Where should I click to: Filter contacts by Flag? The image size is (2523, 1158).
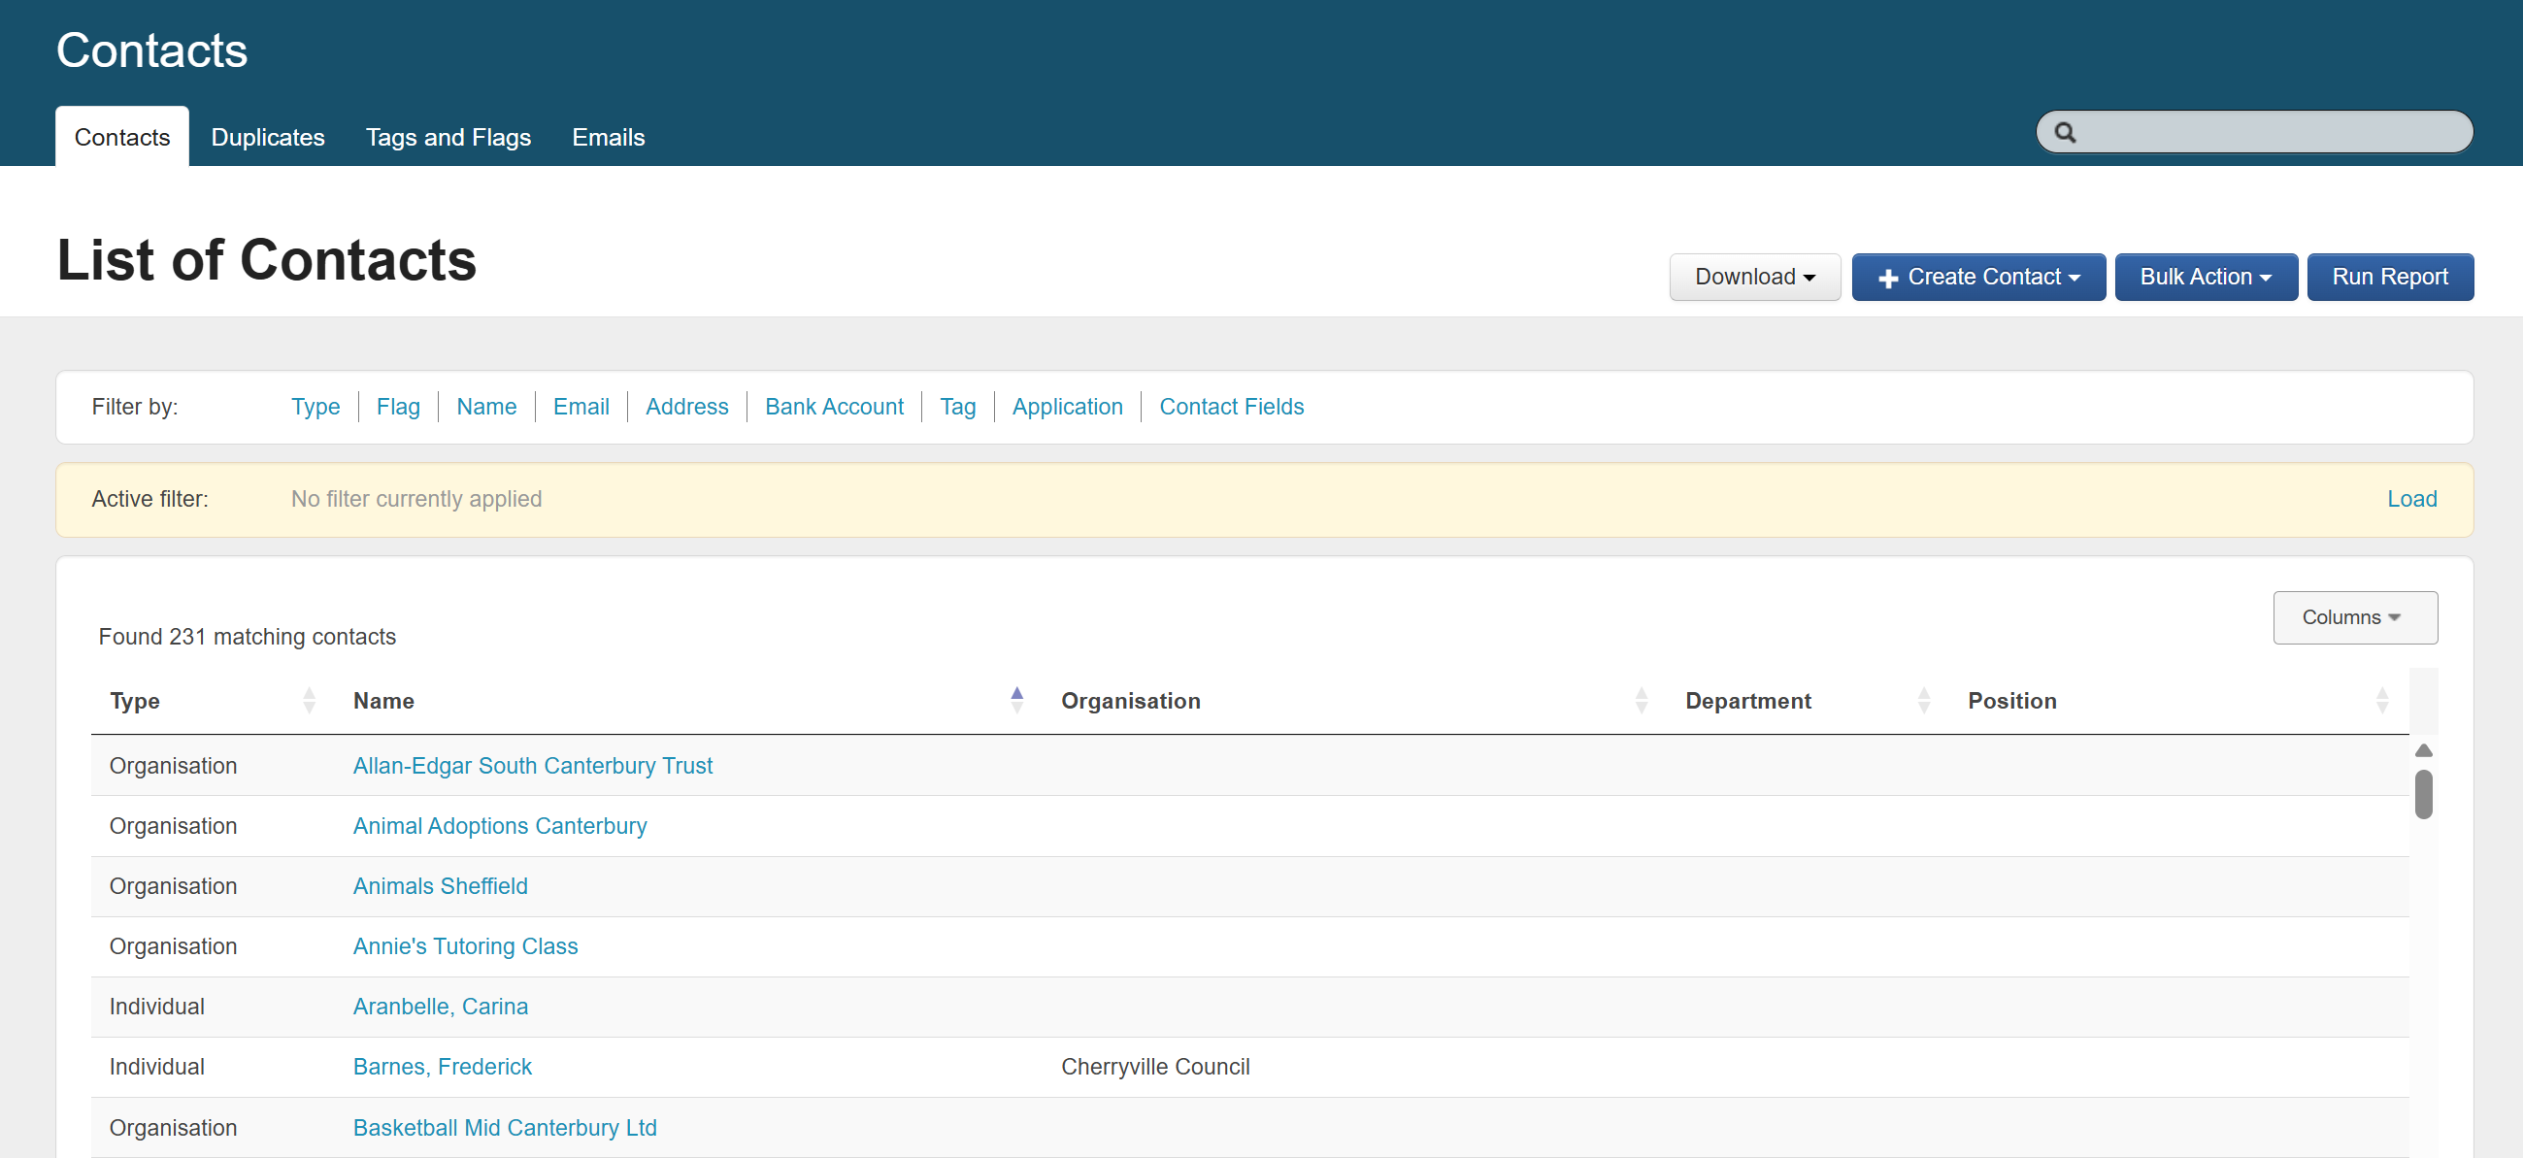pos(398,407)
